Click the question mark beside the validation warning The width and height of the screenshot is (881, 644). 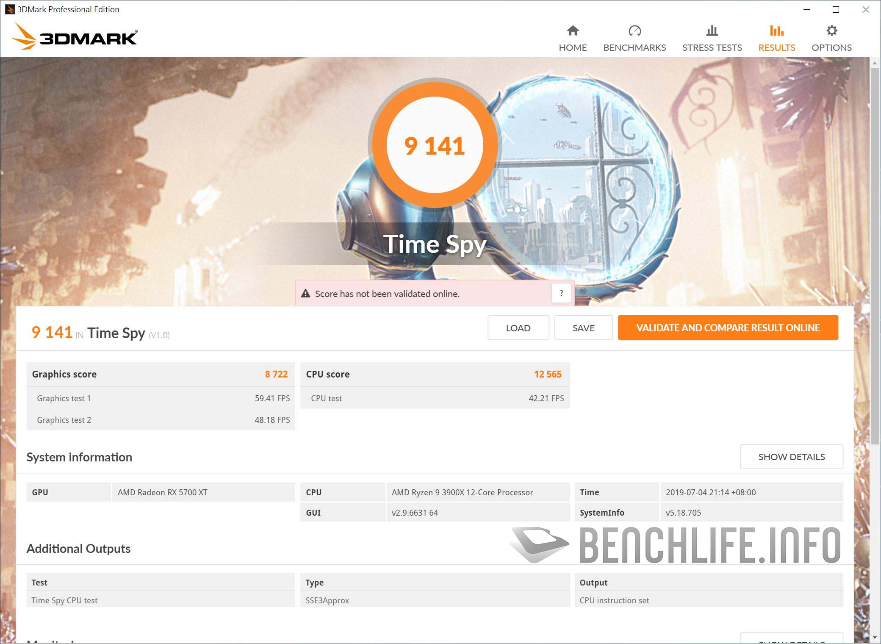[562, 293]
